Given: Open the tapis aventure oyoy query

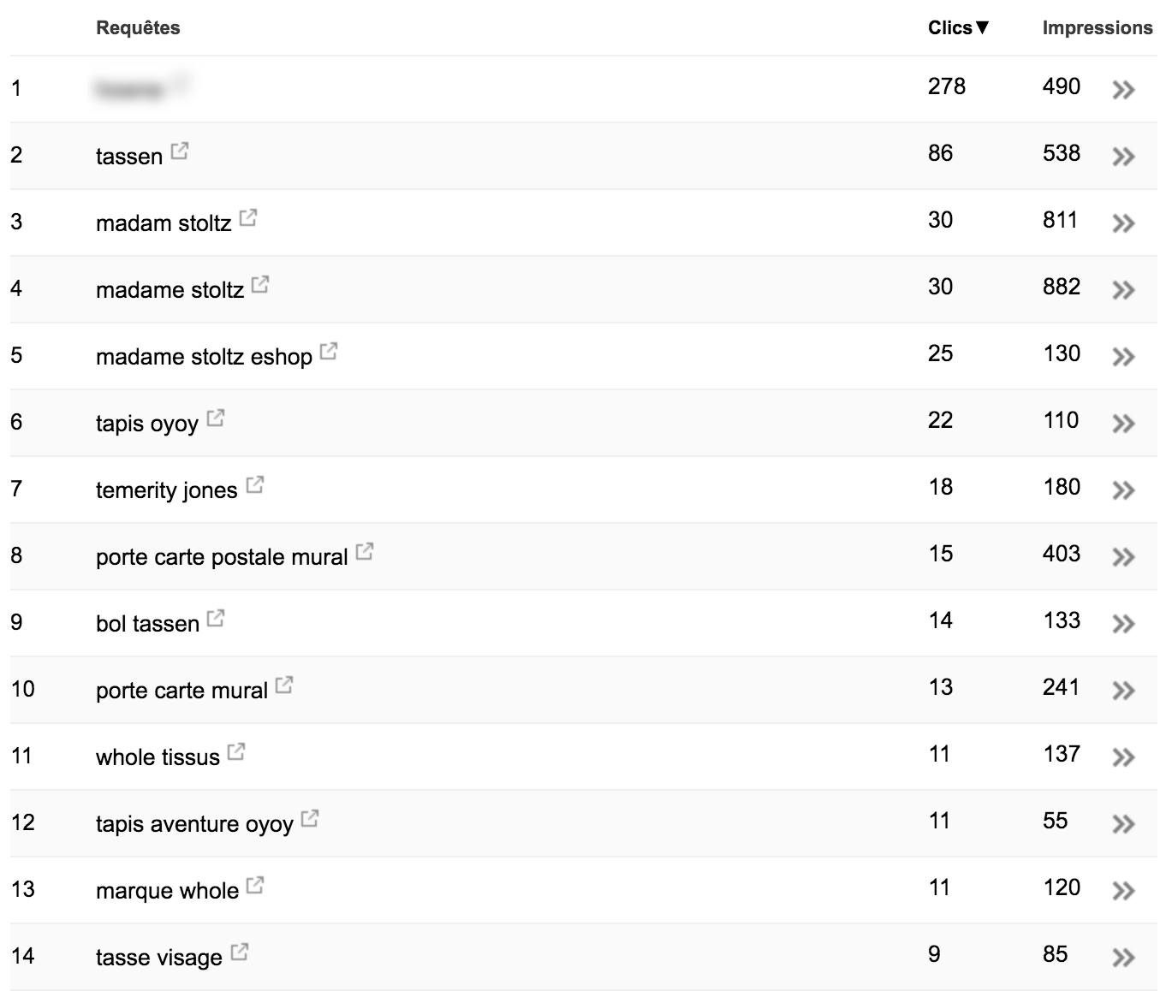Looking at the screenshot, I should 194,824.
